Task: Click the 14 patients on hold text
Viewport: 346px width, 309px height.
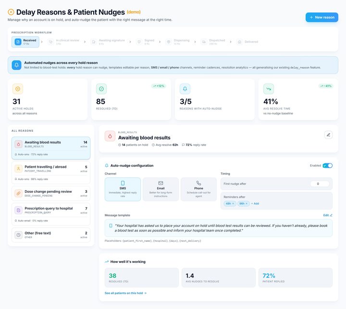Action: coord(135,145)
